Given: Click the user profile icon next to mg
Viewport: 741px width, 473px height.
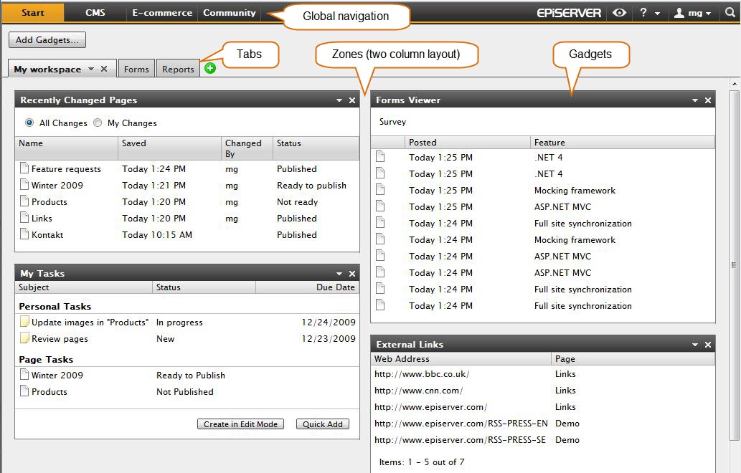Looking at the screenshot, I should [679, 12].
